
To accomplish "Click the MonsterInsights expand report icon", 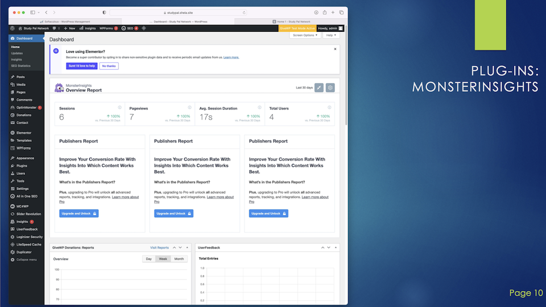I will pyautogui.click(x=319, y=88).
